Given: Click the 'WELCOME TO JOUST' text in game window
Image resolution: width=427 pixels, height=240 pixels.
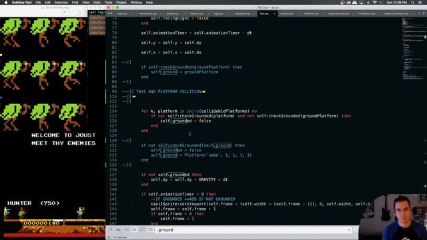Looking at the screenshot, I should (63, 135).
